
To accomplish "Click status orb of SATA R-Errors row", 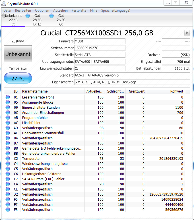I will 8,179.
